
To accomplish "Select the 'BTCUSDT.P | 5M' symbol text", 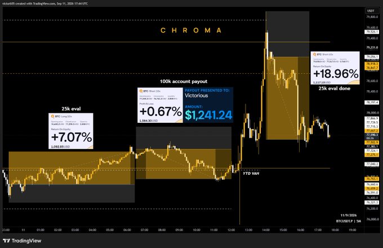I will pos(349,221).
